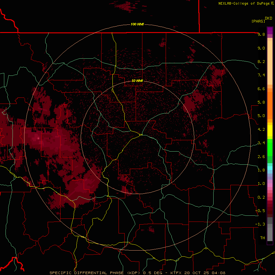
Task: Click the -0.5 scale value
Action: [260, 211]
